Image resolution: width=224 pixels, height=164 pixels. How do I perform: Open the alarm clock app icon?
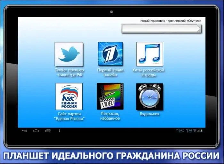[149, 96]
